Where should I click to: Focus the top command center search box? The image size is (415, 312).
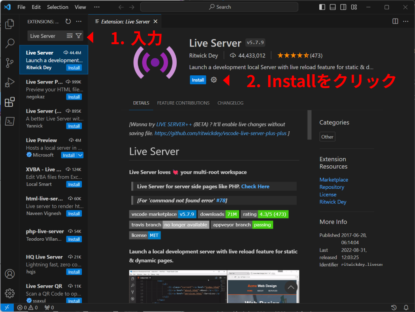(219, 7)
